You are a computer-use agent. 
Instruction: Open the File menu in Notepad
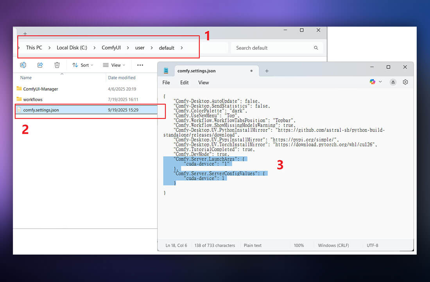pos(166,83)
